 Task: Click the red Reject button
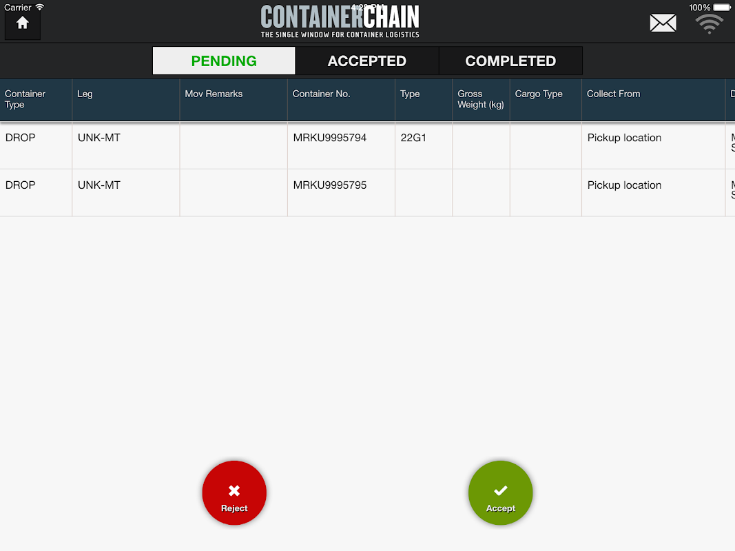tap(234, 493)
